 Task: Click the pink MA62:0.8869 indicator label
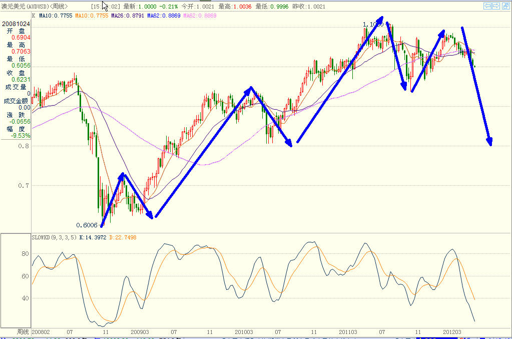pyautogui.click(x=200, y=16)
